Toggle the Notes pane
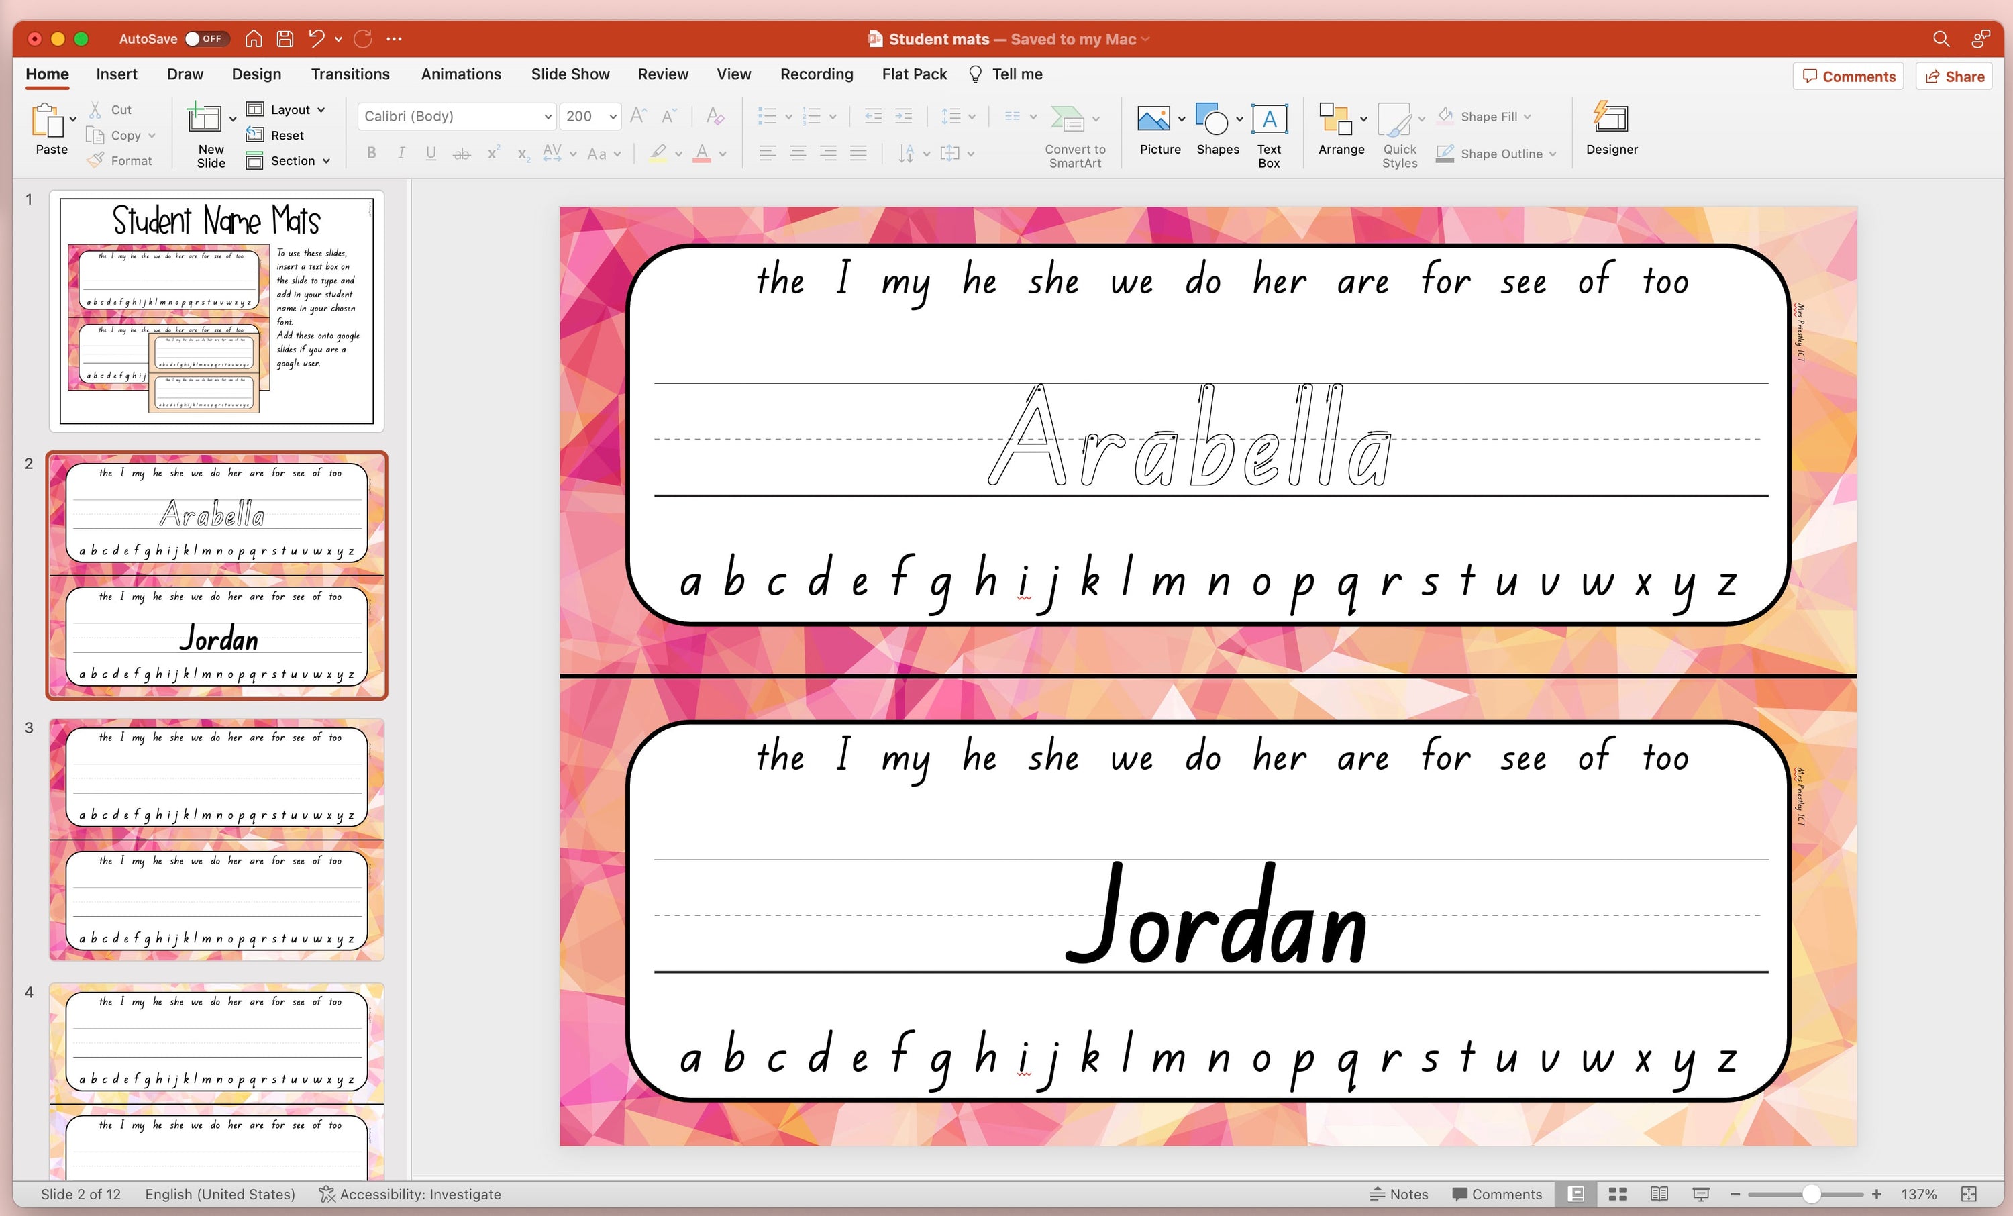 (x=1400, y=1194)
